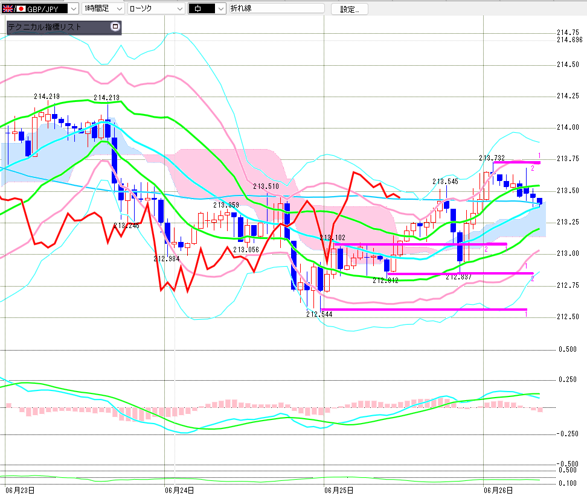Click the 213.245 price label

pyautogui.click(x=127, y=226)
